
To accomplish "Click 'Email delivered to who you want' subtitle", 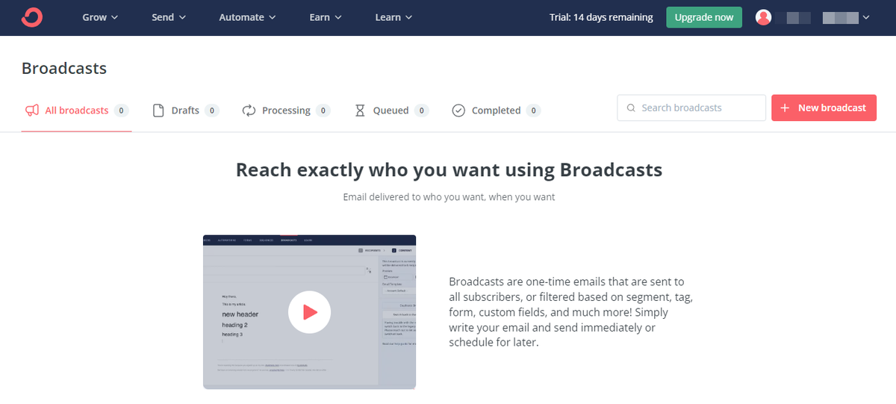I will click(449, 198).
